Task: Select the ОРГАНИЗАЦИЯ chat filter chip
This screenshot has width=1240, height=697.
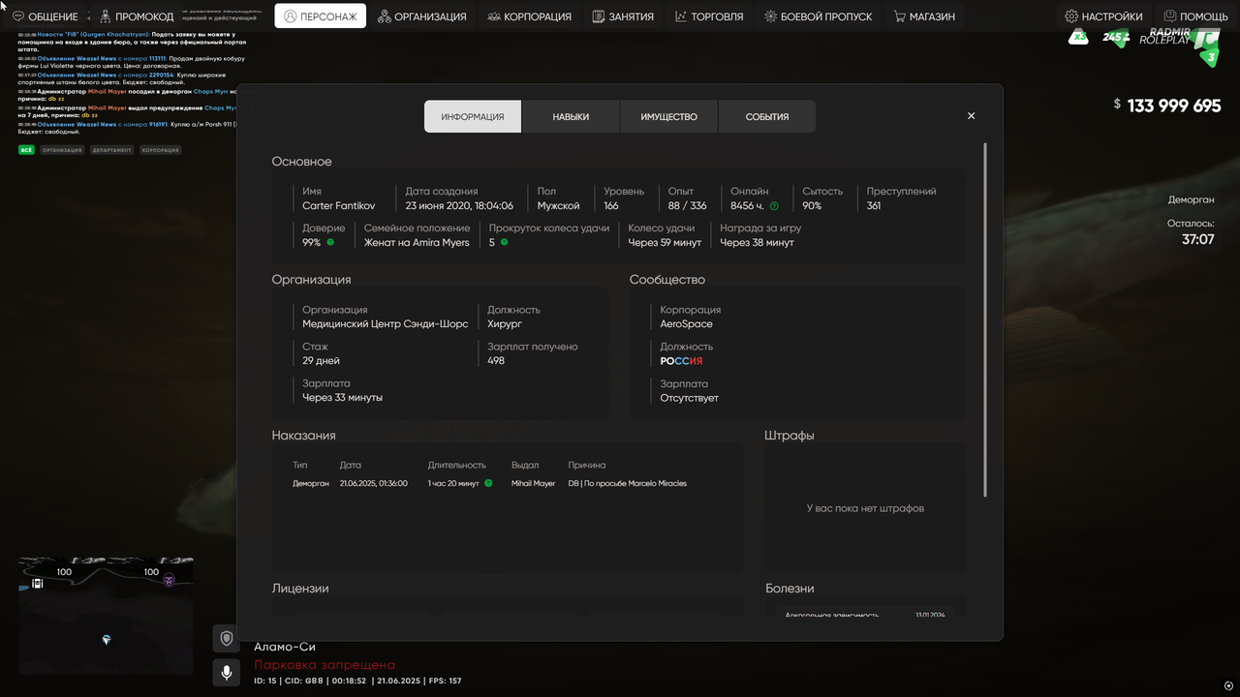Action: coord(62,150)
